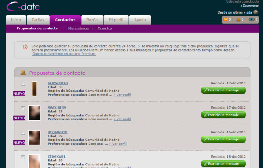Click 'Desde su última visita' text
This screenshot has width=263, height=168.
coord(235,12)
